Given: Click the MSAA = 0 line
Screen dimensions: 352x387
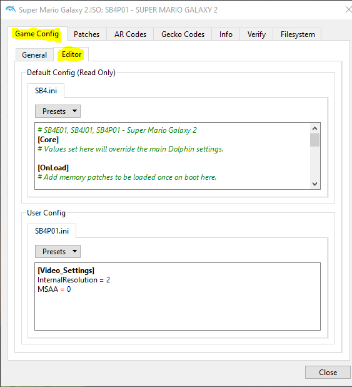Looking at the screenshot, I should pos(54,289).
